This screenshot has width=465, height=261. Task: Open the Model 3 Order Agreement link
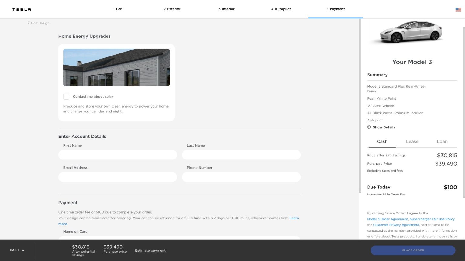(387, 219)
